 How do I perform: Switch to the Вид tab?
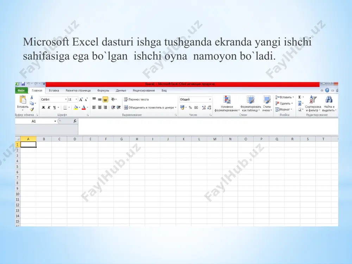pos(164,90)
